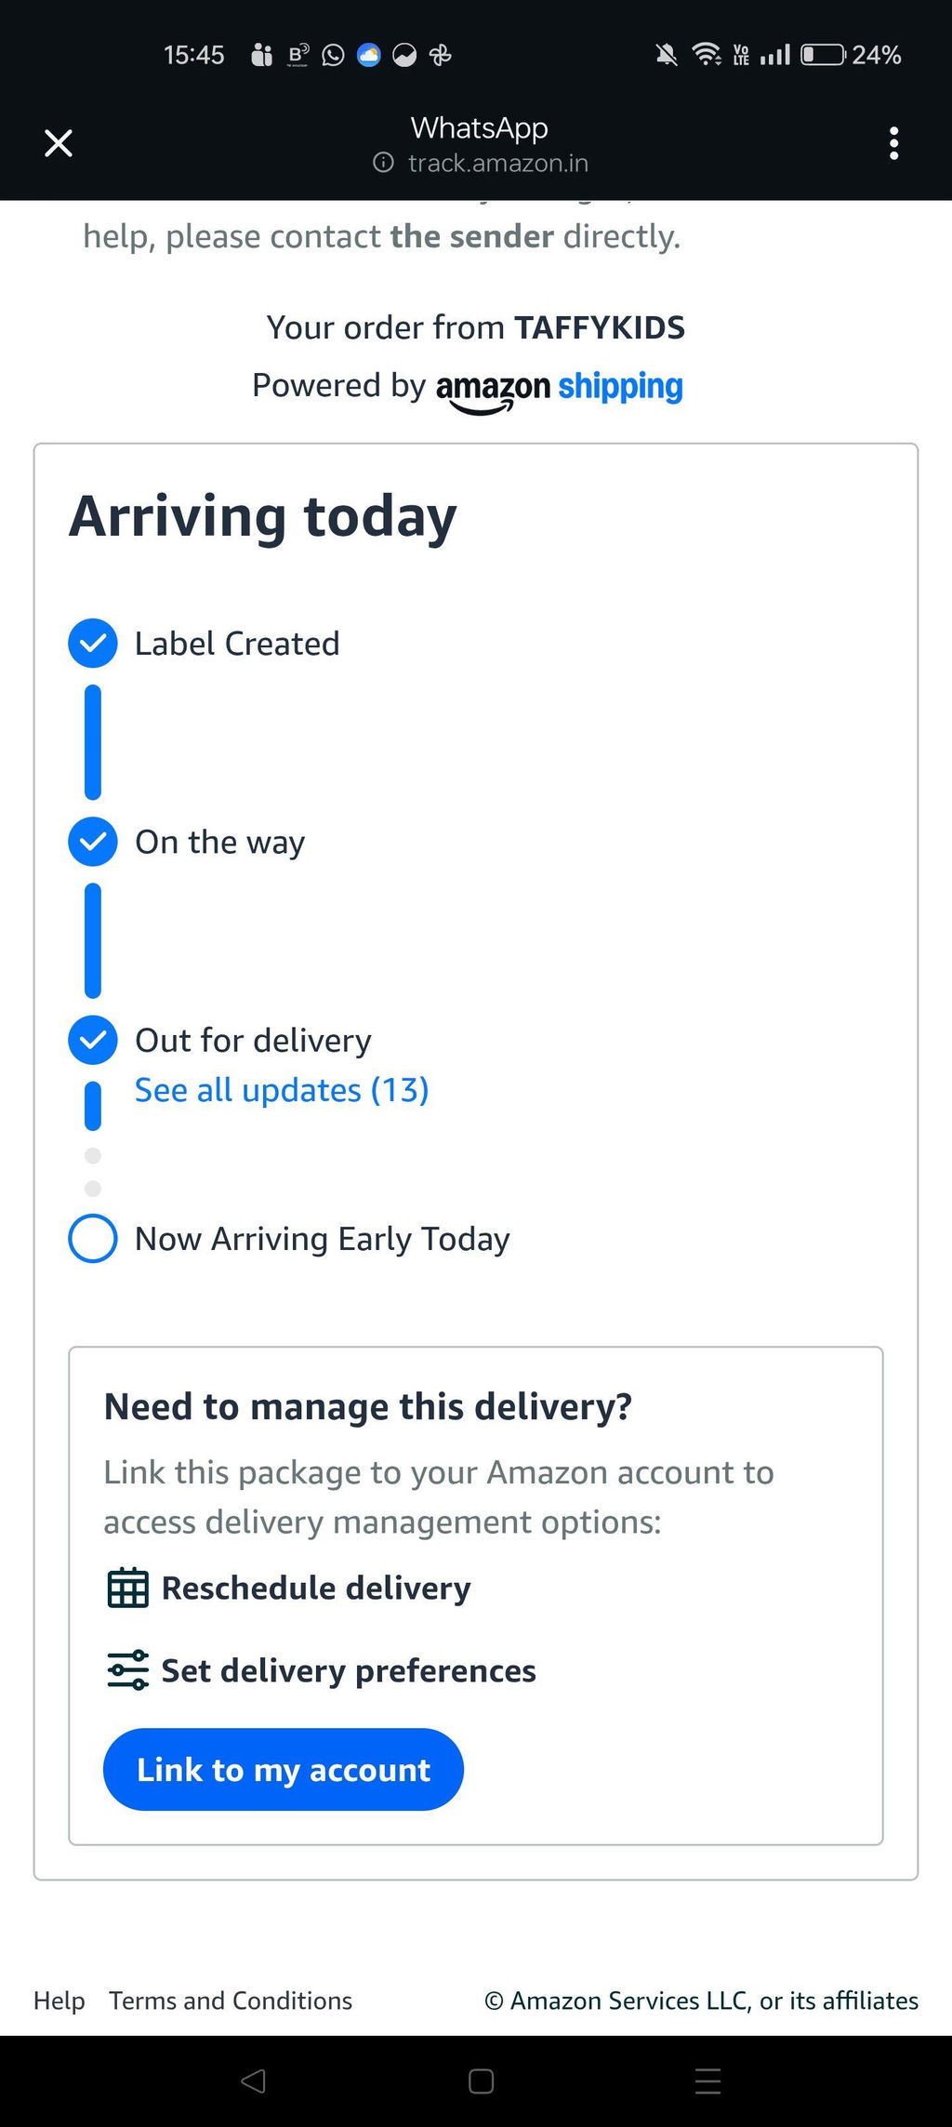Click the Link to my account button

click(284, 1770)
